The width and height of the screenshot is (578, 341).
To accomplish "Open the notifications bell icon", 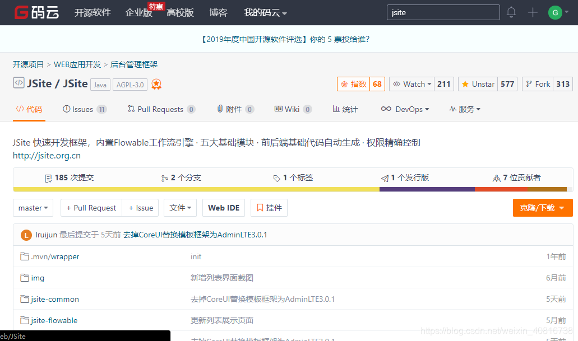I will tap(511, 12).
